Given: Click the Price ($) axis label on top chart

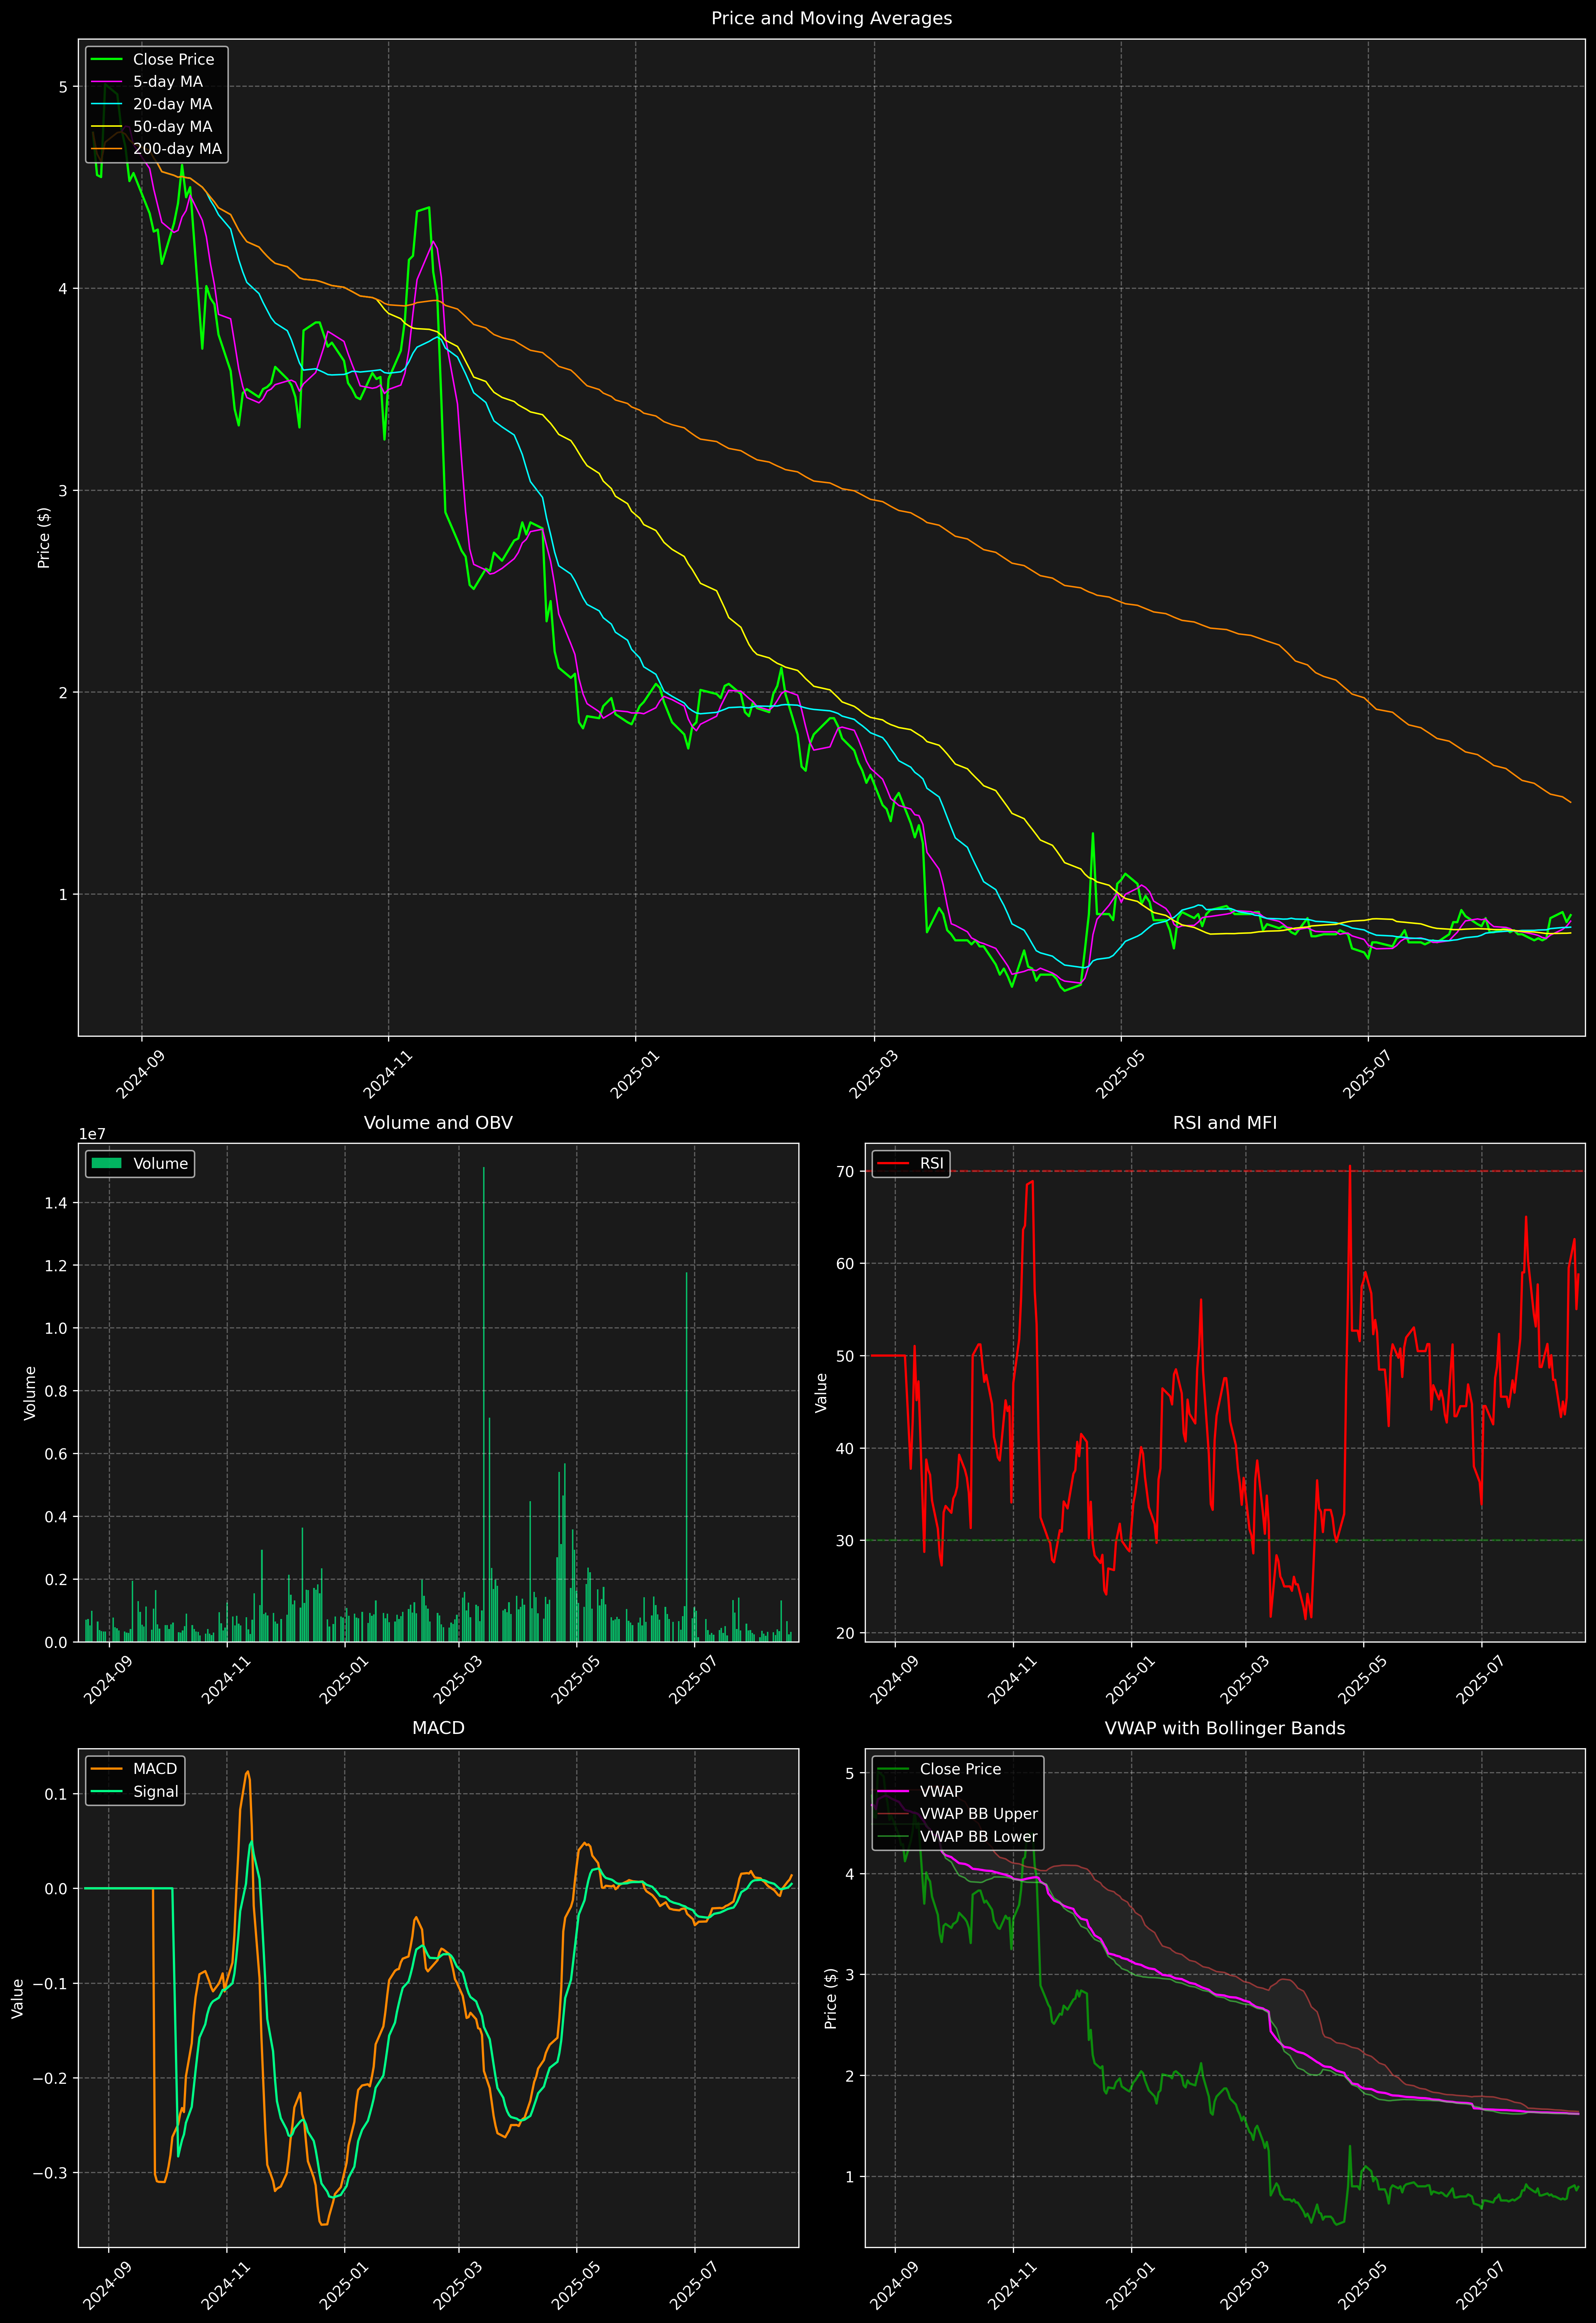Looking at the screenshot, I should click(x=44, y=538).
